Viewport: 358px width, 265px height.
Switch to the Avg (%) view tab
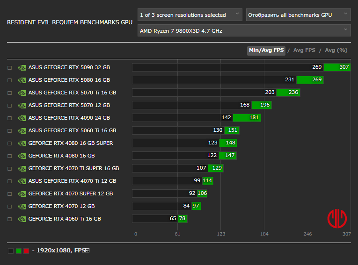[336, 50]
